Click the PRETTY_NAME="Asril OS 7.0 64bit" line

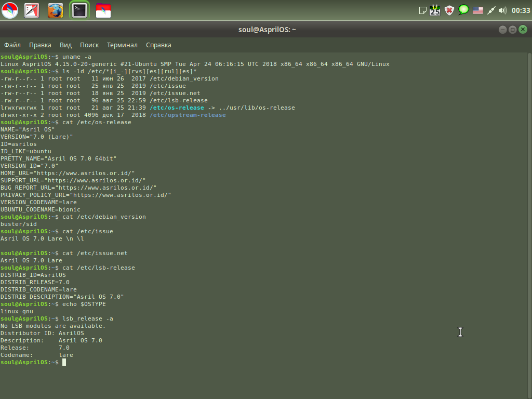click(58, 158)
